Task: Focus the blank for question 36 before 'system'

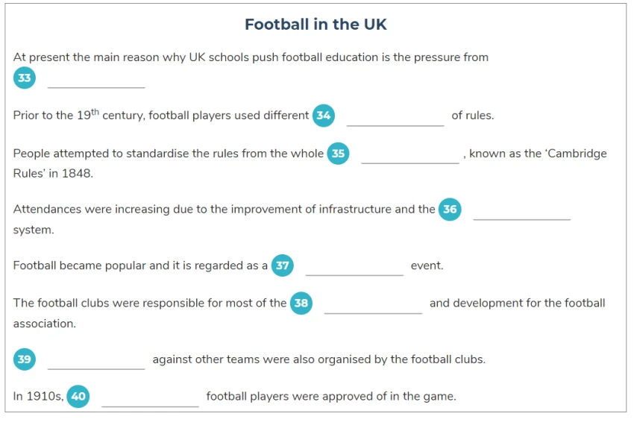Action: (x=521, y=211)
